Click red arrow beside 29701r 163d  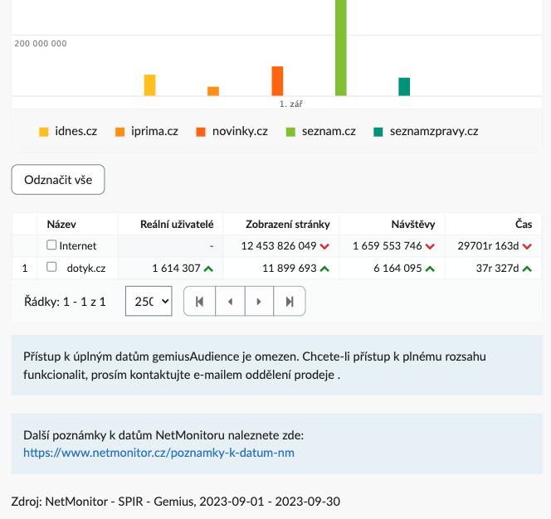click(527, 246)
